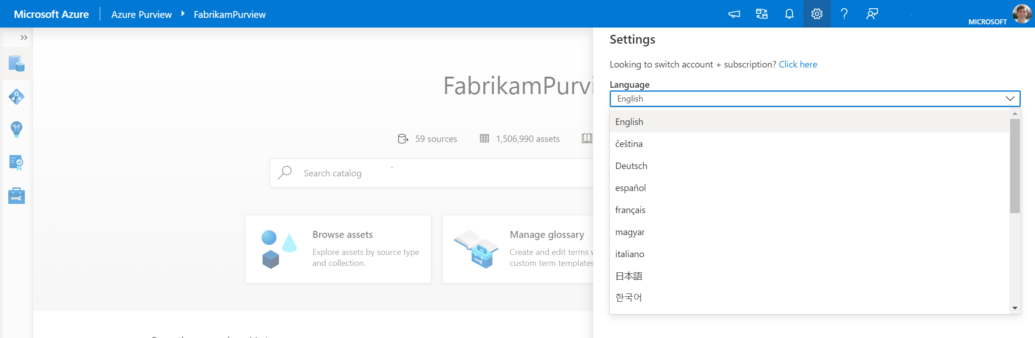Select español in the language list

pos(809,188)
